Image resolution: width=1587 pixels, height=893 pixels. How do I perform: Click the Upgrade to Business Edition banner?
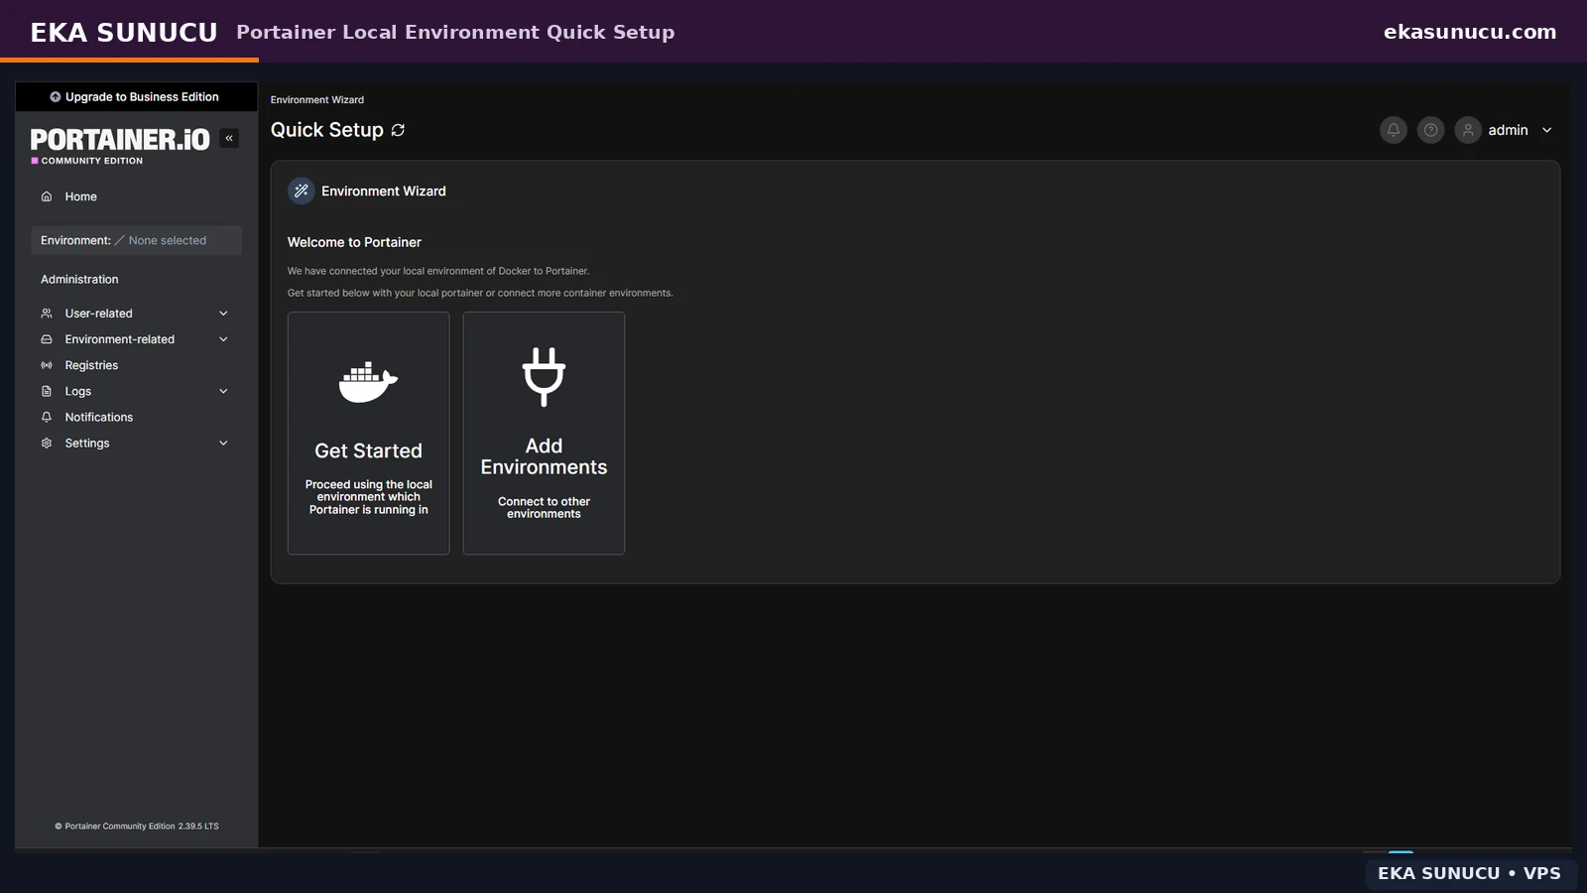click(136, 97)
